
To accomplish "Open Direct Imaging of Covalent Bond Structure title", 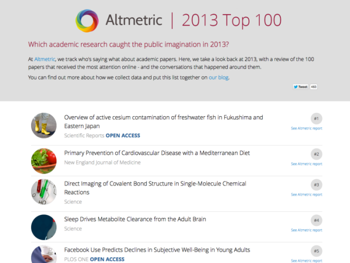I will tap(155, 188).
